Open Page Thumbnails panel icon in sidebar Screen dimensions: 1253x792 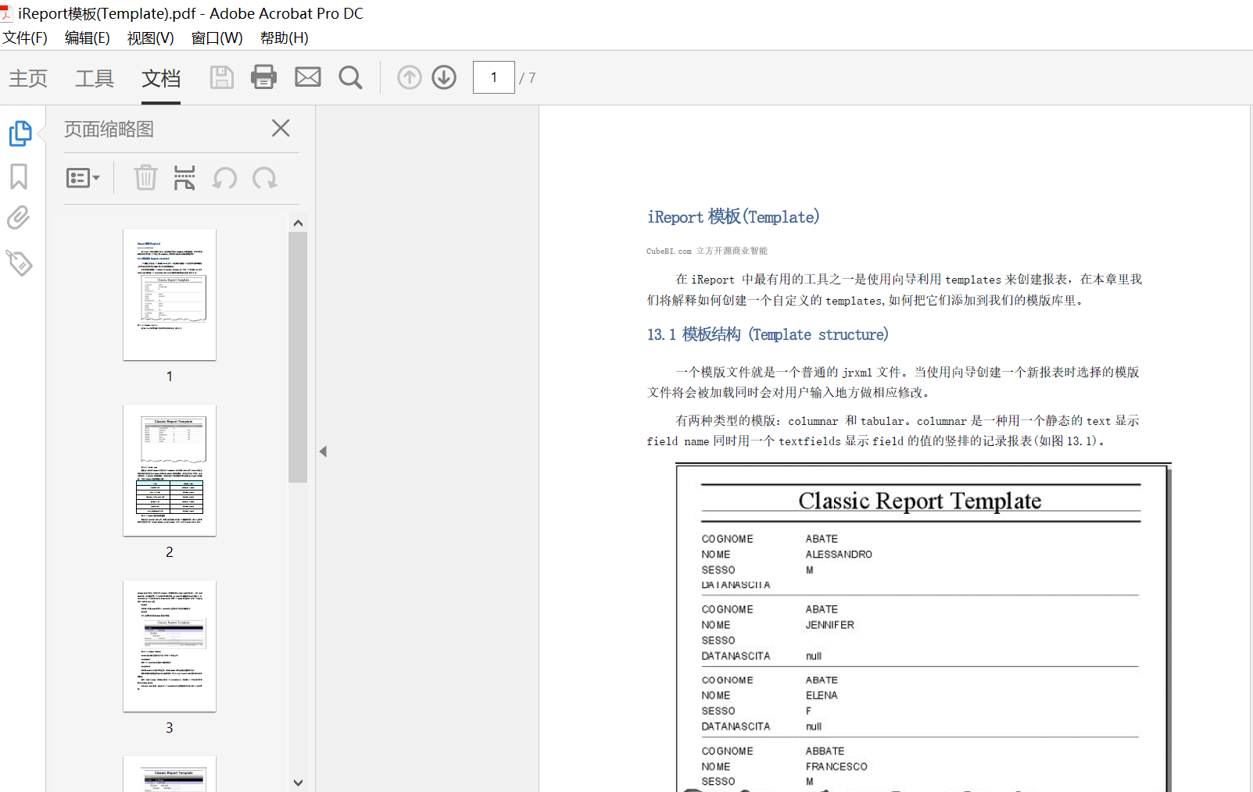[20, 134]
